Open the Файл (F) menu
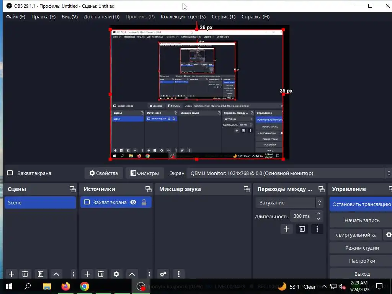Viewport: 392px width, 294px height. [x=16, y=17]
